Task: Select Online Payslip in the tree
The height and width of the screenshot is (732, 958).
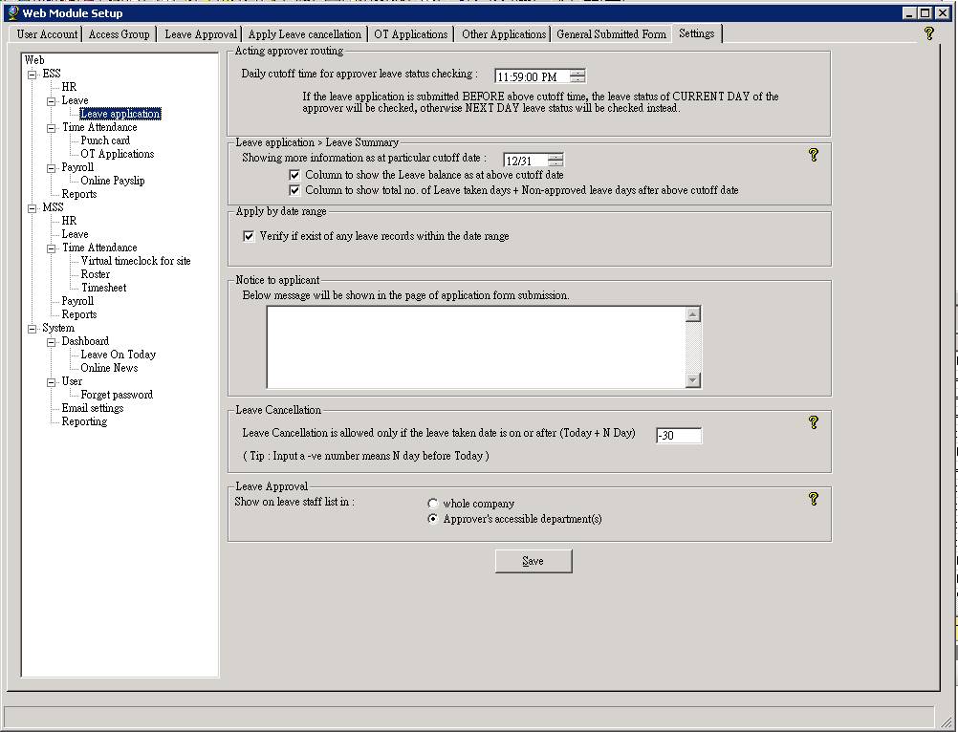Action: [113, 181]
